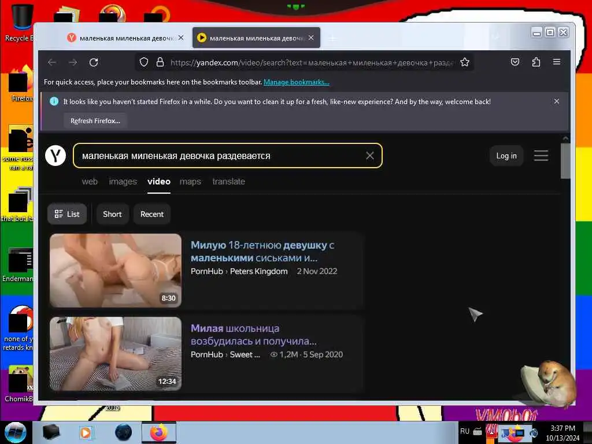Click the dark globe taskbar icon
The width and height of the screenshot is (592, 444).
click(124, 432)
